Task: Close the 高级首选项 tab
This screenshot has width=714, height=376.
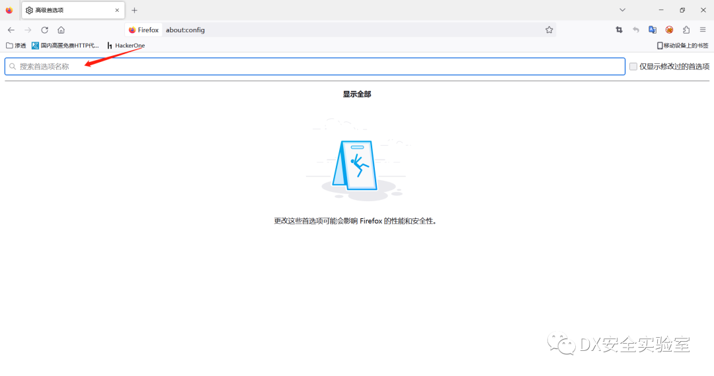Action: point(118,11)
